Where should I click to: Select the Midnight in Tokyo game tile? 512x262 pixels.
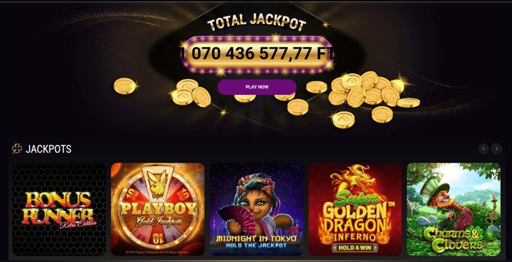pos(257,209)
